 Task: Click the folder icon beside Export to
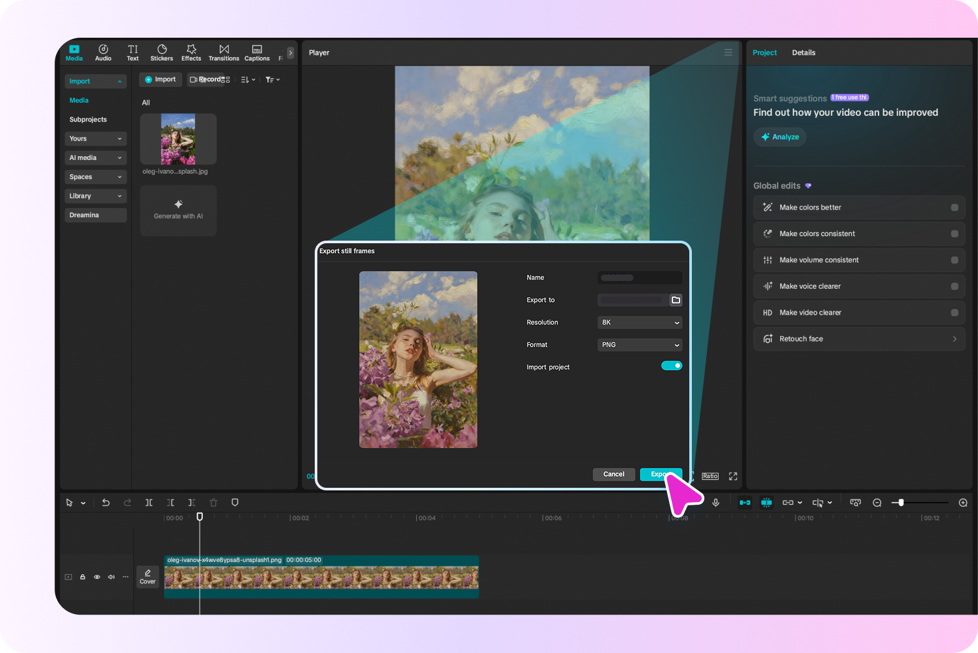pos(676,300)
